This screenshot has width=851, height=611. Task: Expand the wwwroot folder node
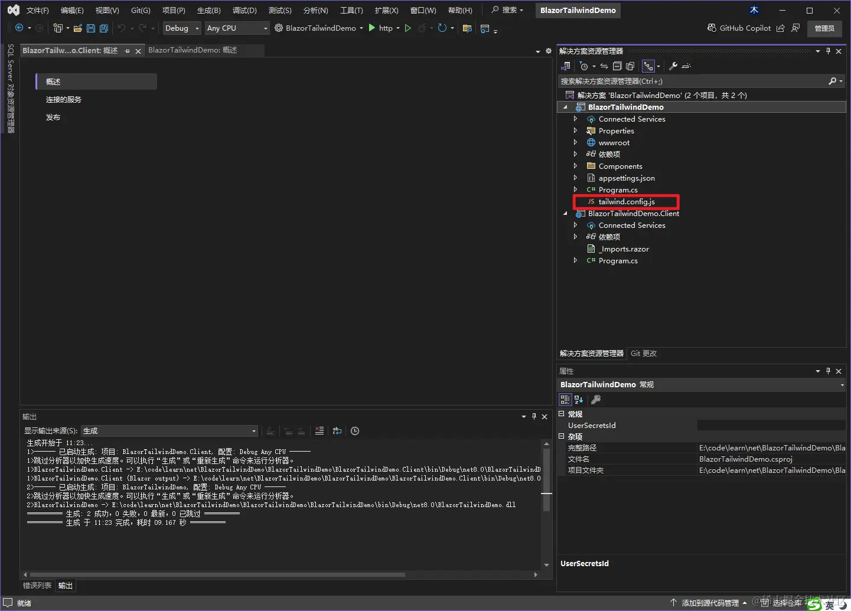pos(575,142)
